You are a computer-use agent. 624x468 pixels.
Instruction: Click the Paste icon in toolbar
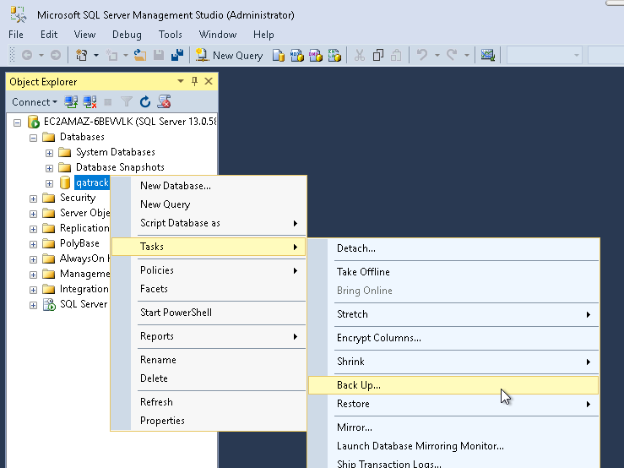click(x=396, y=56)
